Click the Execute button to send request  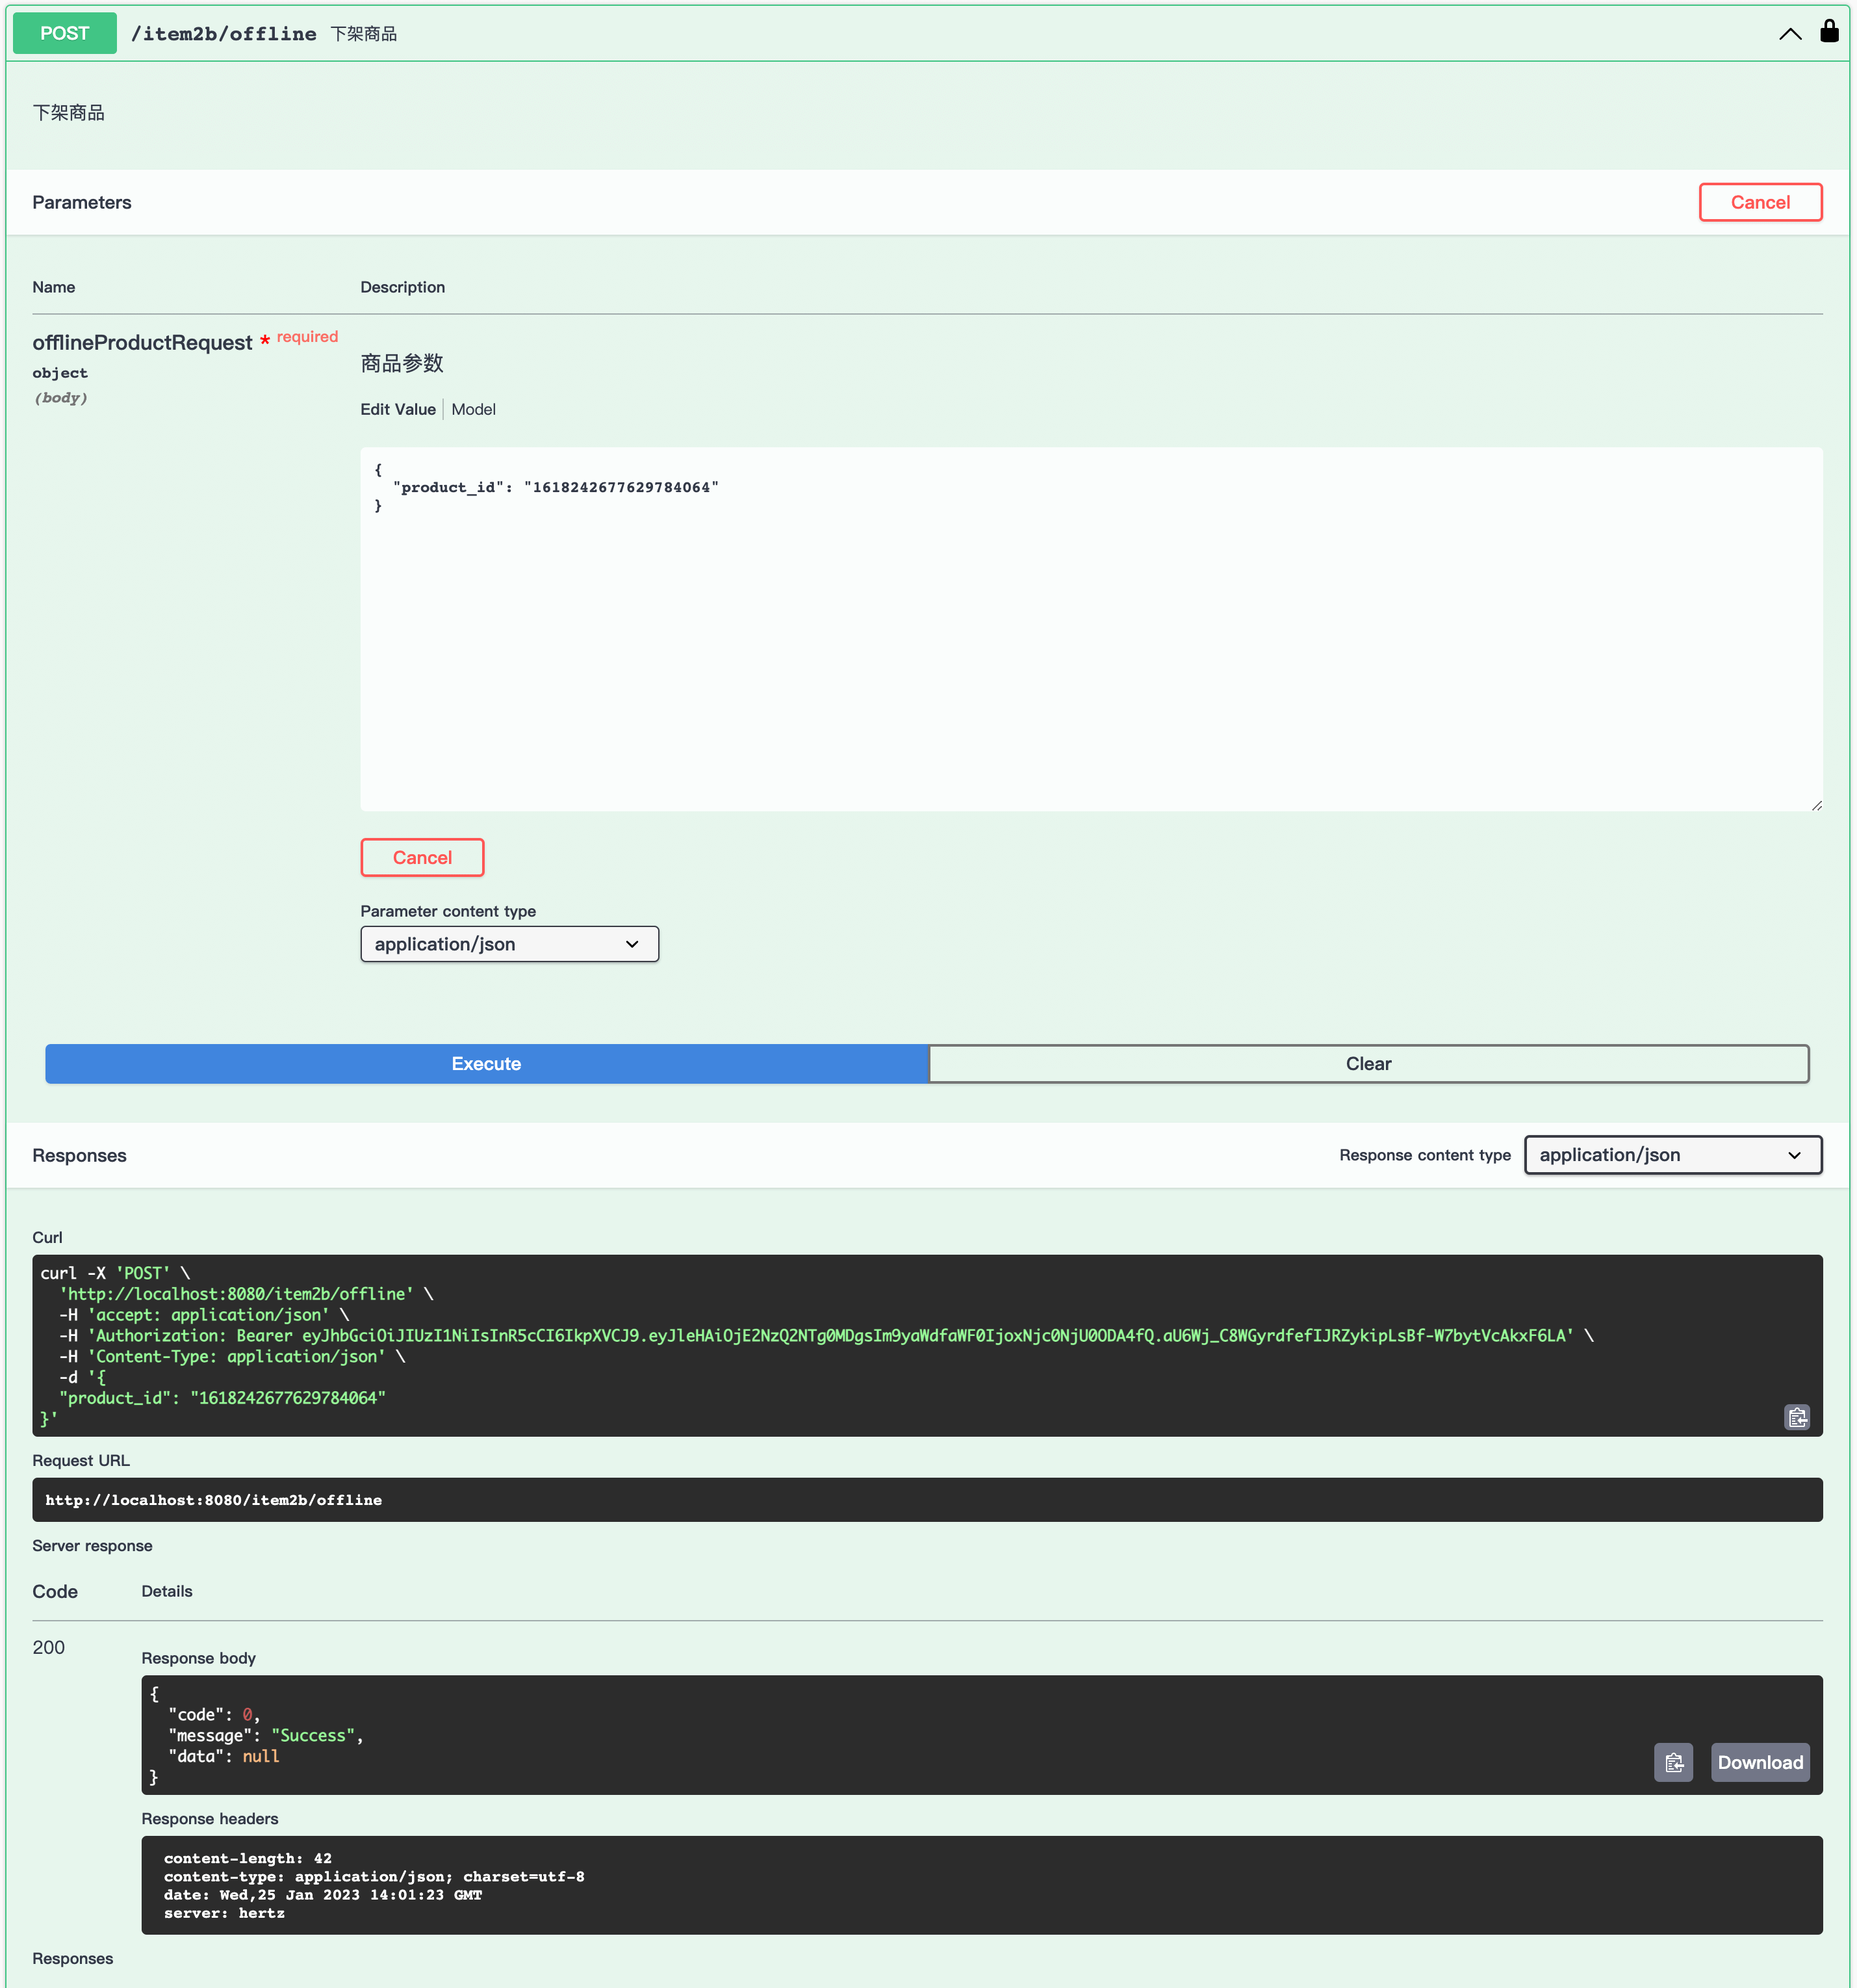(x=487, y=1062)
